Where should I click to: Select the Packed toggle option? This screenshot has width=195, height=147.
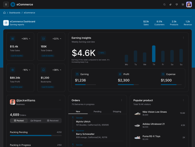(19, 121)
